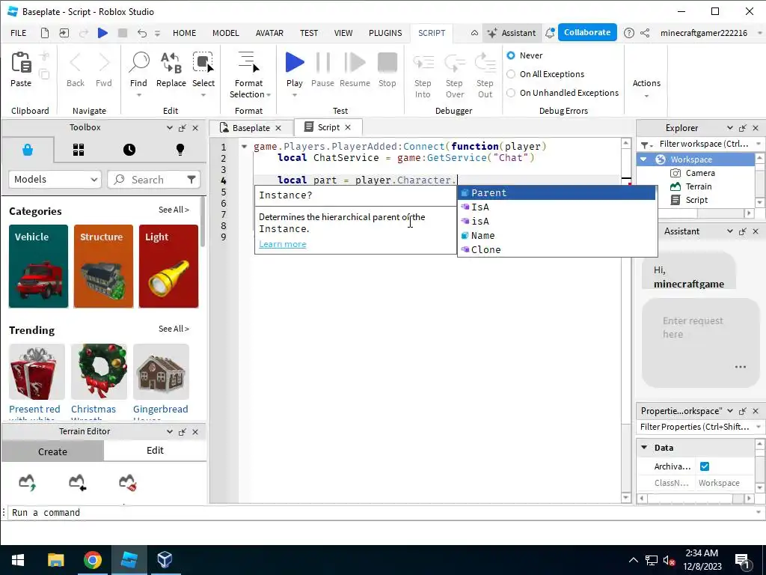Screen dimensions: 766x575
Task: Open the Explorer panel options chevron
Action: (730, 127)
